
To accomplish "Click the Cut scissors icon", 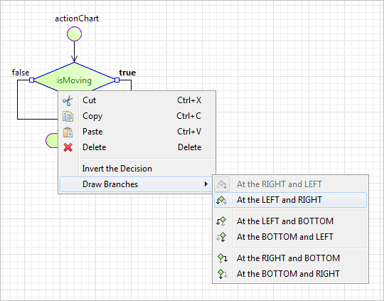I will [x=68, y=101].
